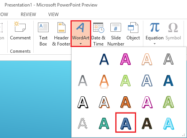Insert an Object
Viewport: 187px width, 138px height.
(x=133, y=31)
